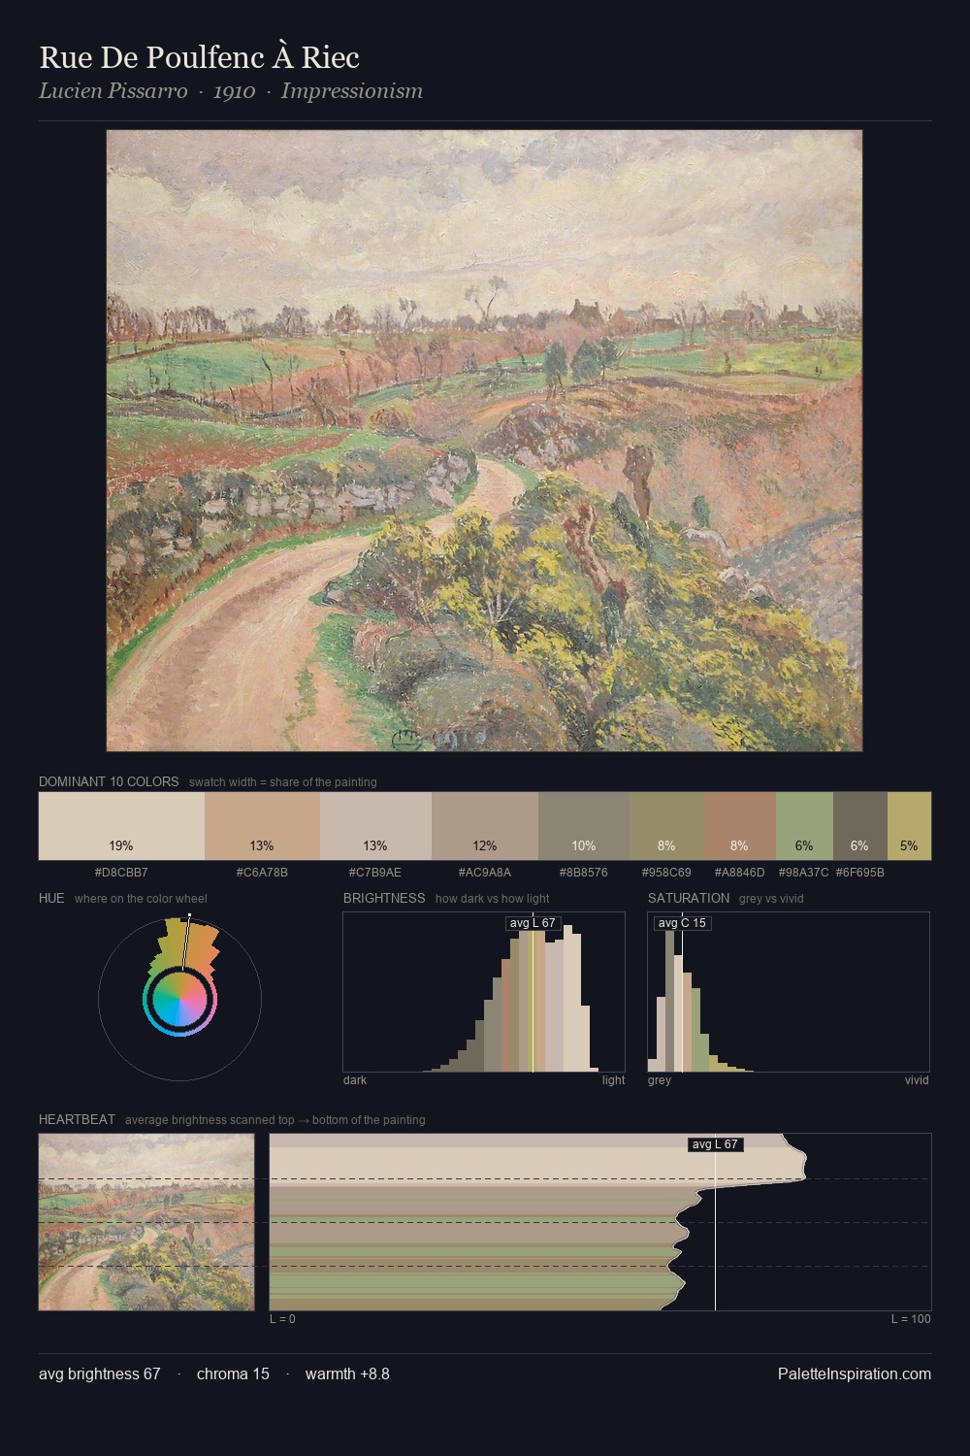Screen dimensions: 970x1456
Task: Select the sage green #98A37C swatch
Action: pos(804,826)
